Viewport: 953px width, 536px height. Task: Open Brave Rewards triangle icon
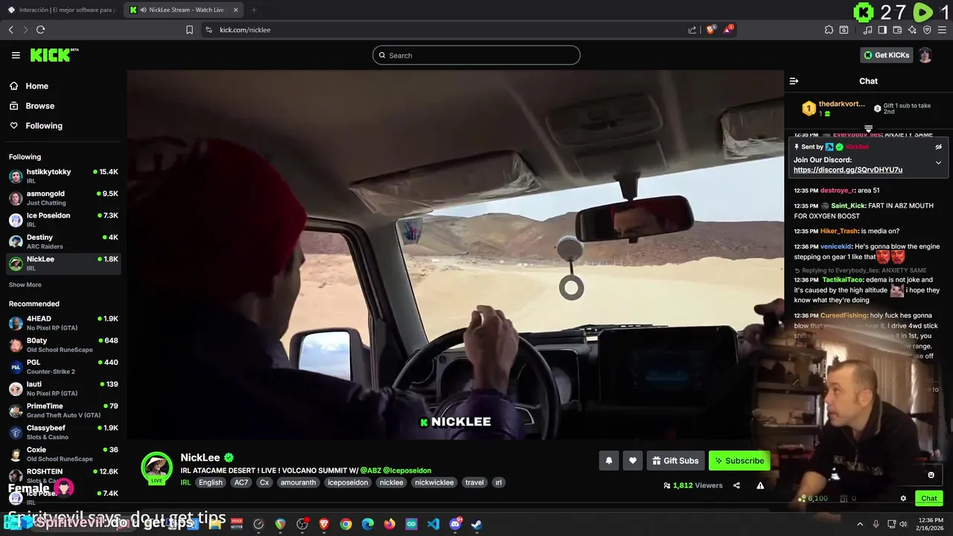(x=728, y=30)
